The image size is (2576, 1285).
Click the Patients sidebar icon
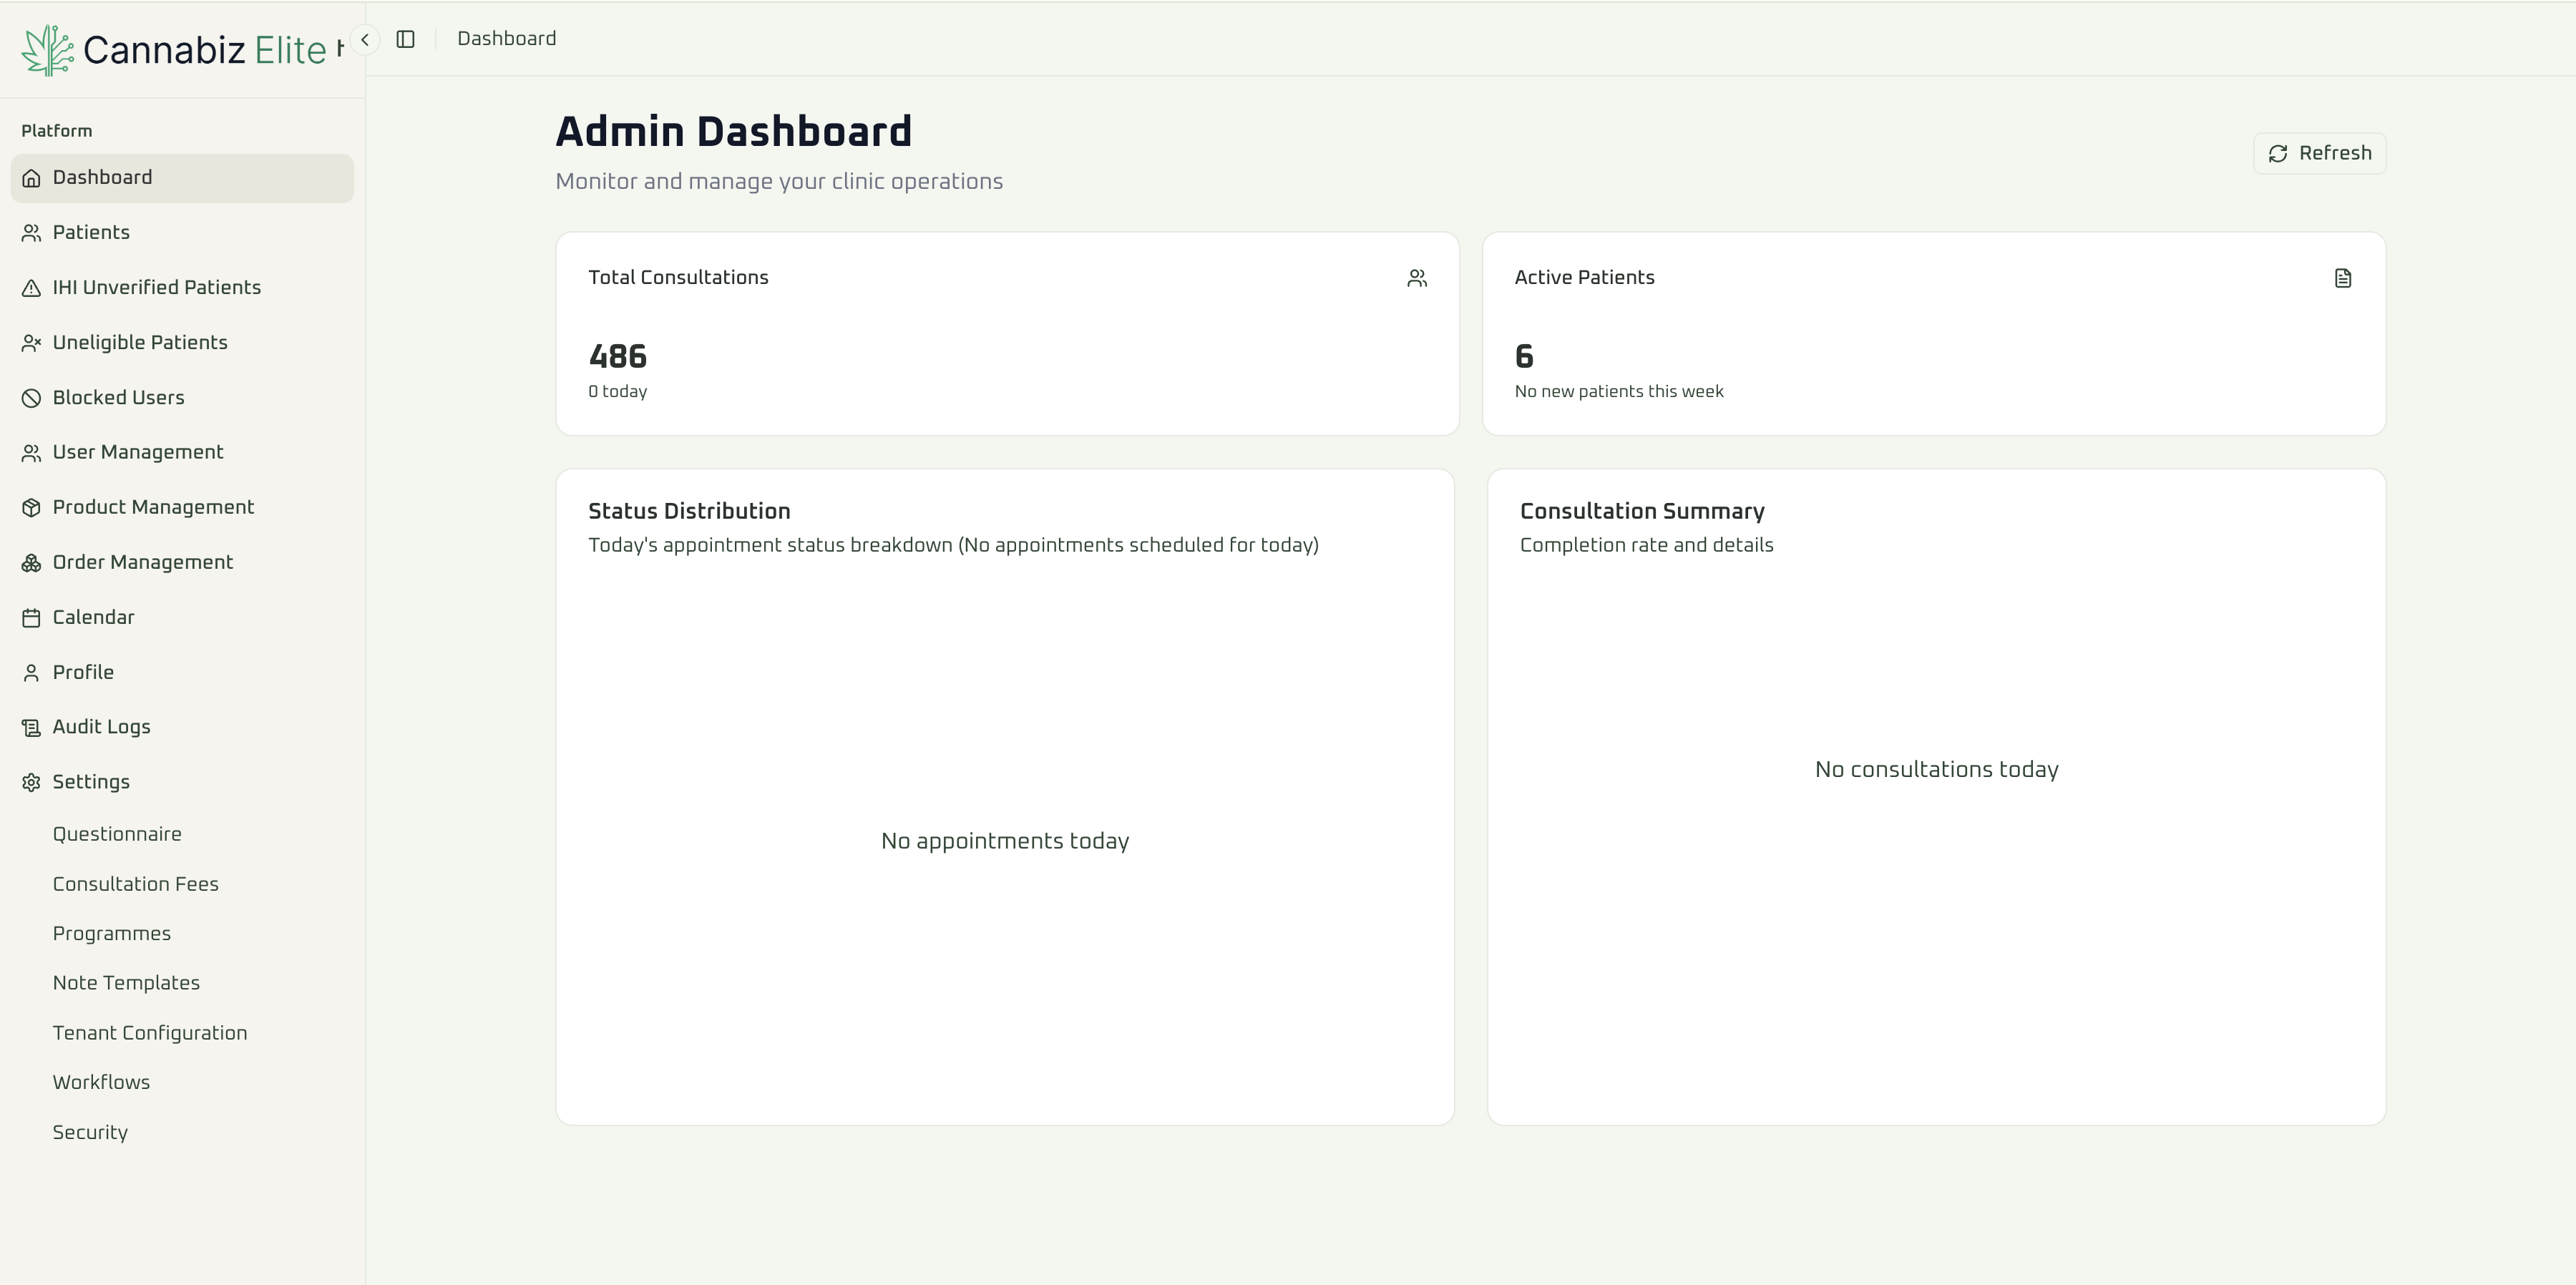coord(31,232)
